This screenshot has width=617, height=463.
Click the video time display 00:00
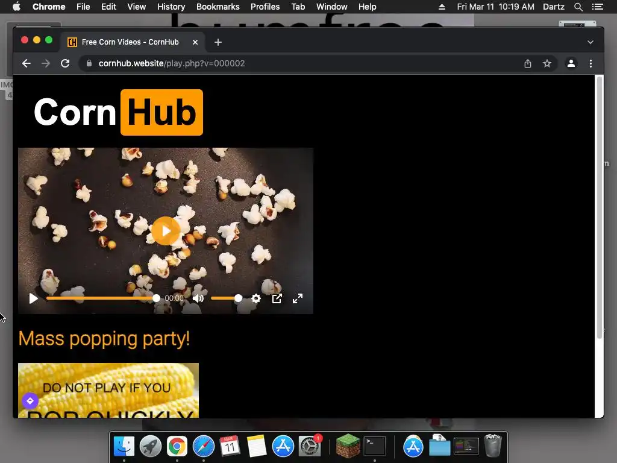click(x=174, y=298)
